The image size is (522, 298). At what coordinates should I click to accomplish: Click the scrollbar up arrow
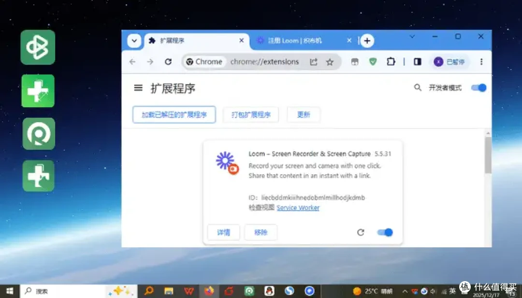(x=488, y=133)
